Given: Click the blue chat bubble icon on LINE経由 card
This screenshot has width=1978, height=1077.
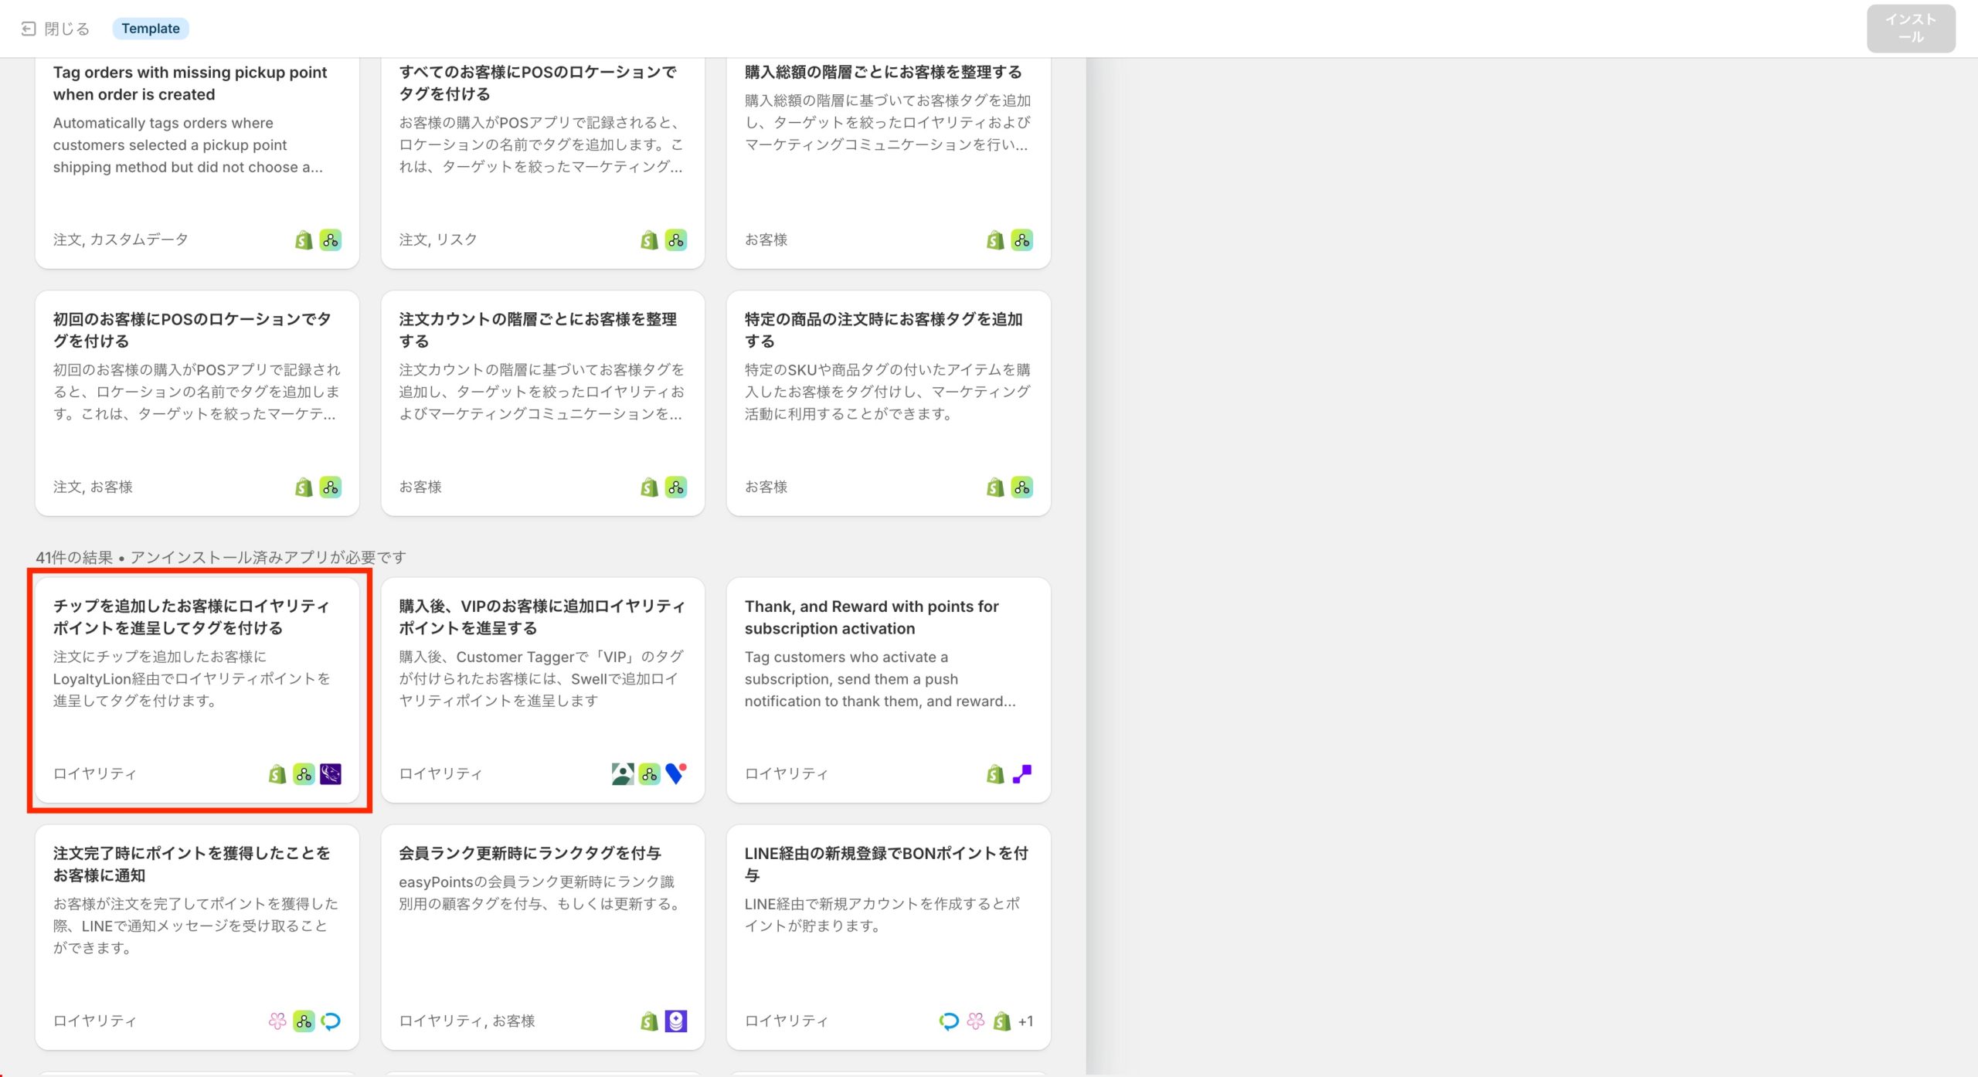Looking at the screenshot, I should click(x=949, y=1021).
